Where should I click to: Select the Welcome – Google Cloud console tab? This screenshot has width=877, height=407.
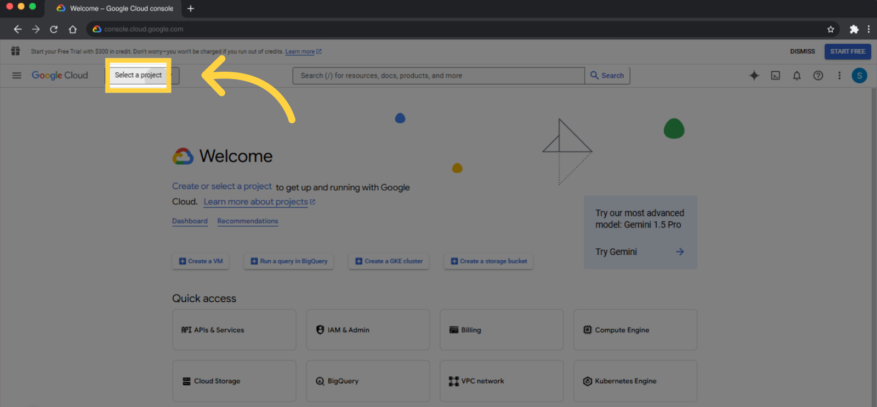pyautogui.click(x=115, y=8)
